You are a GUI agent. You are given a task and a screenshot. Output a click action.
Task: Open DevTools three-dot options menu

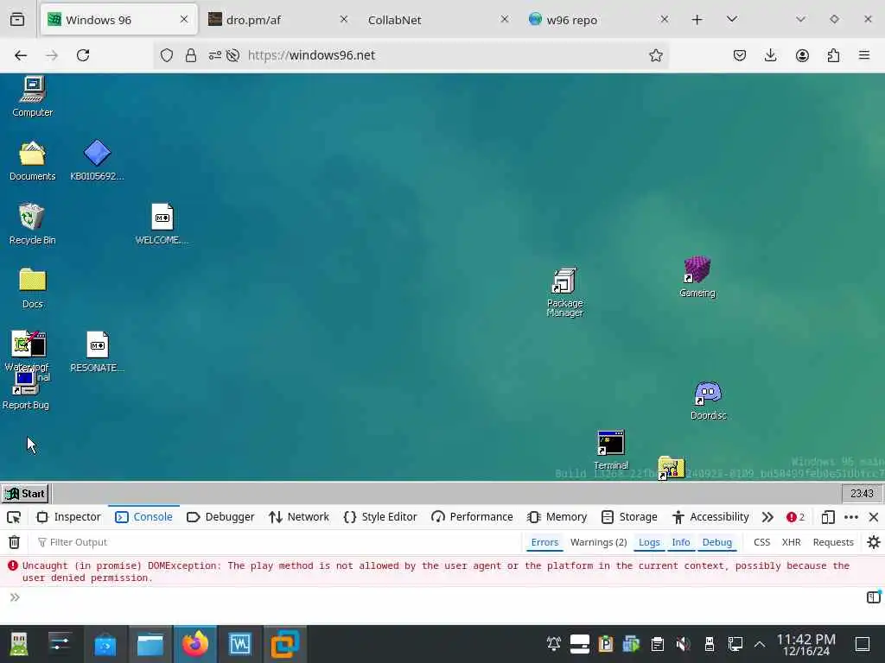pyautogui.click(x=851, y=517)
